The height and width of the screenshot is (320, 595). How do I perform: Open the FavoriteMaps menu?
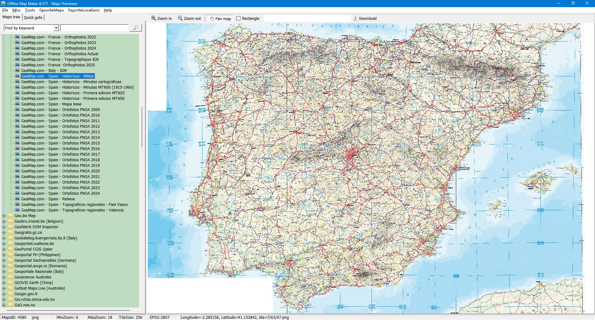[51, 10]
